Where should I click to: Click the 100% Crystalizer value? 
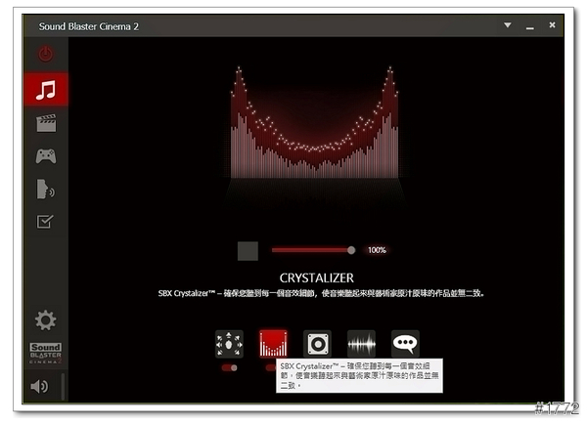click(x=377, y=250)
